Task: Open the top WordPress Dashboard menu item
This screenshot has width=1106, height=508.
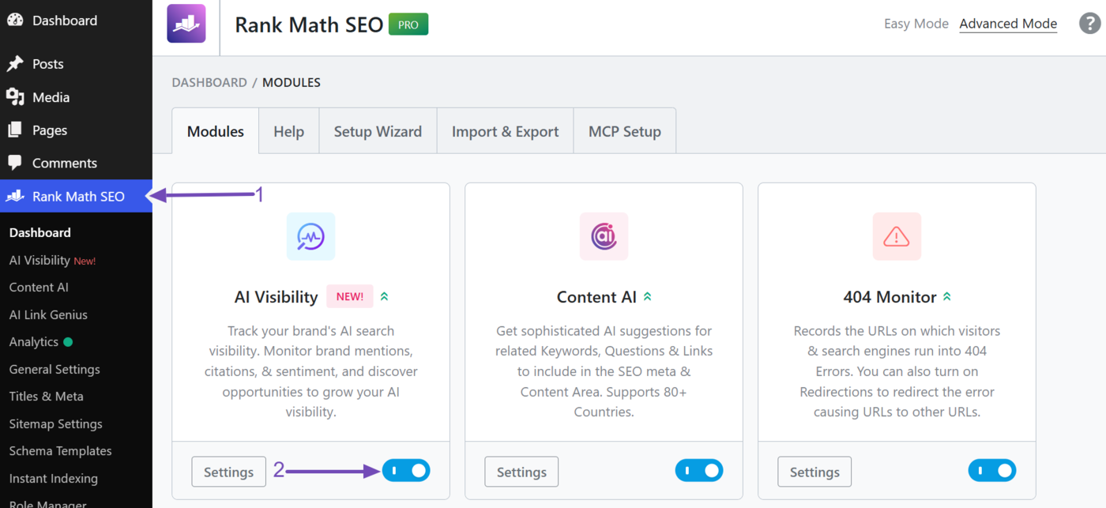Action: tap(76, 21)
